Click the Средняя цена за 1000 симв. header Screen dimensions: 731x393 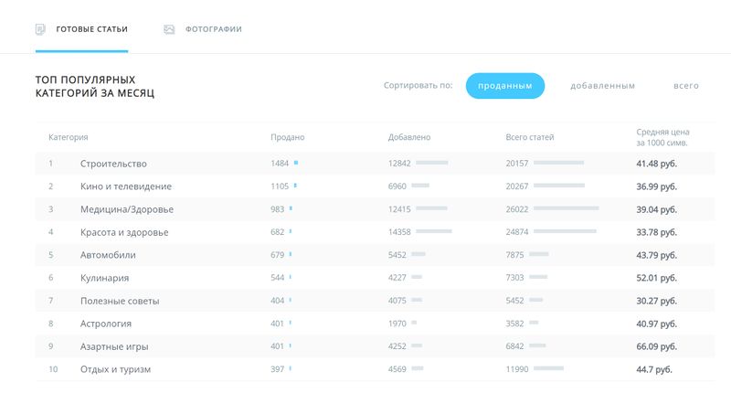click(662, 137)
